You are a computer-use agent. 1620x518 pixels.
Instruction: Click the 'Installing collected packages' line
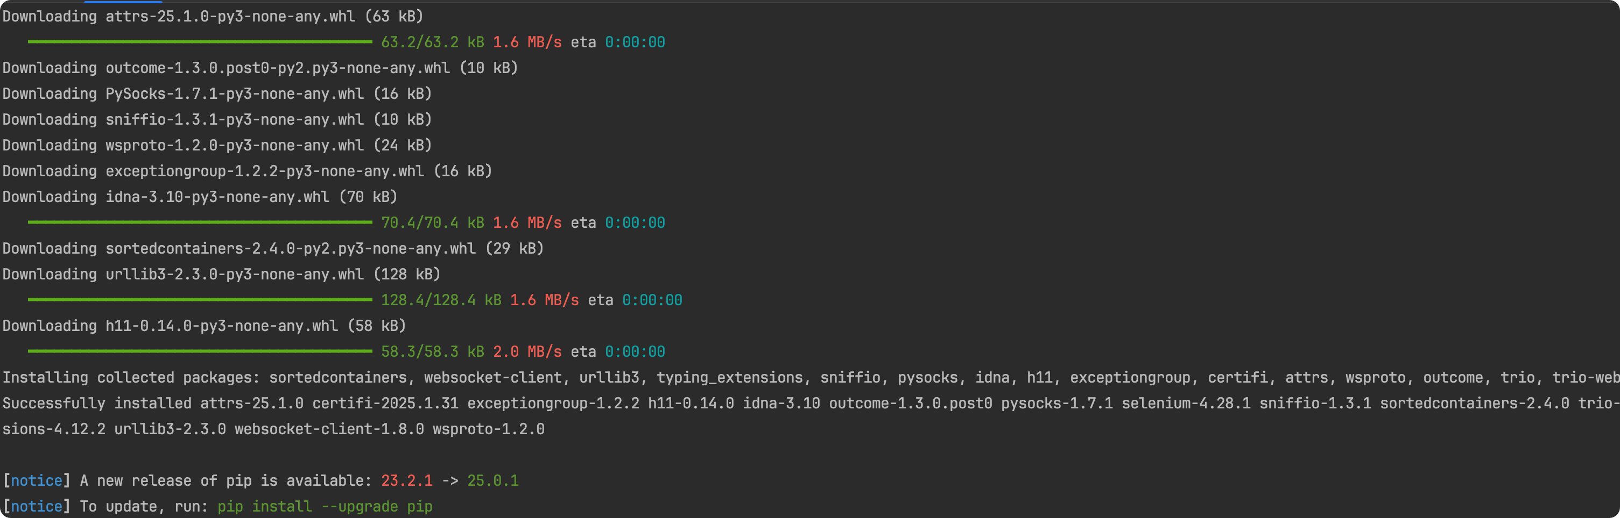811,377
